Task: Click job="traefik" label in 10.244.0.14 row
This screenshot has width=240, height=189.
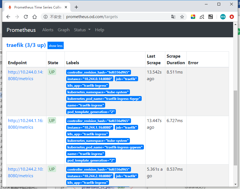Action: tap(126, 79)
